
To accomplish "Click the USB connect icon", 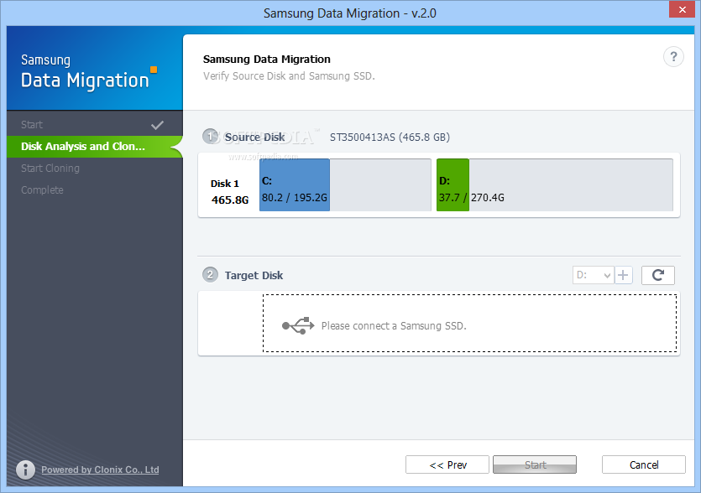I will [298, 325].
